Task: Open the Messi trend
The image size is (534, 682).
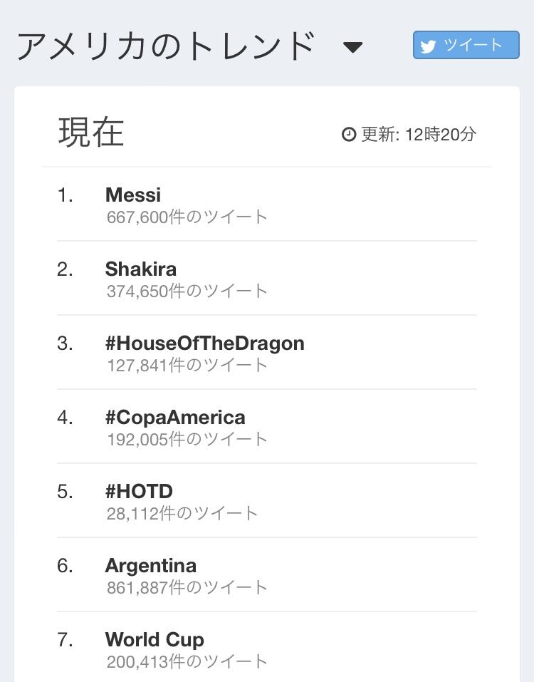Action: click(133, 195)
